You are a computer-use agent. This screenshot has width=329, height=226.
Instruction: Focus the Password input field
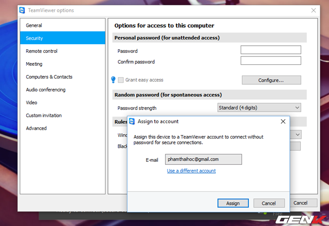click(x=271, y=50)
